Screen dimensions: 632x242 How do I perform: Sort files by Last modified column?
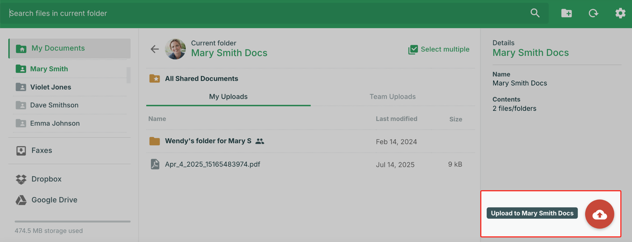click(x=396, y=119)
